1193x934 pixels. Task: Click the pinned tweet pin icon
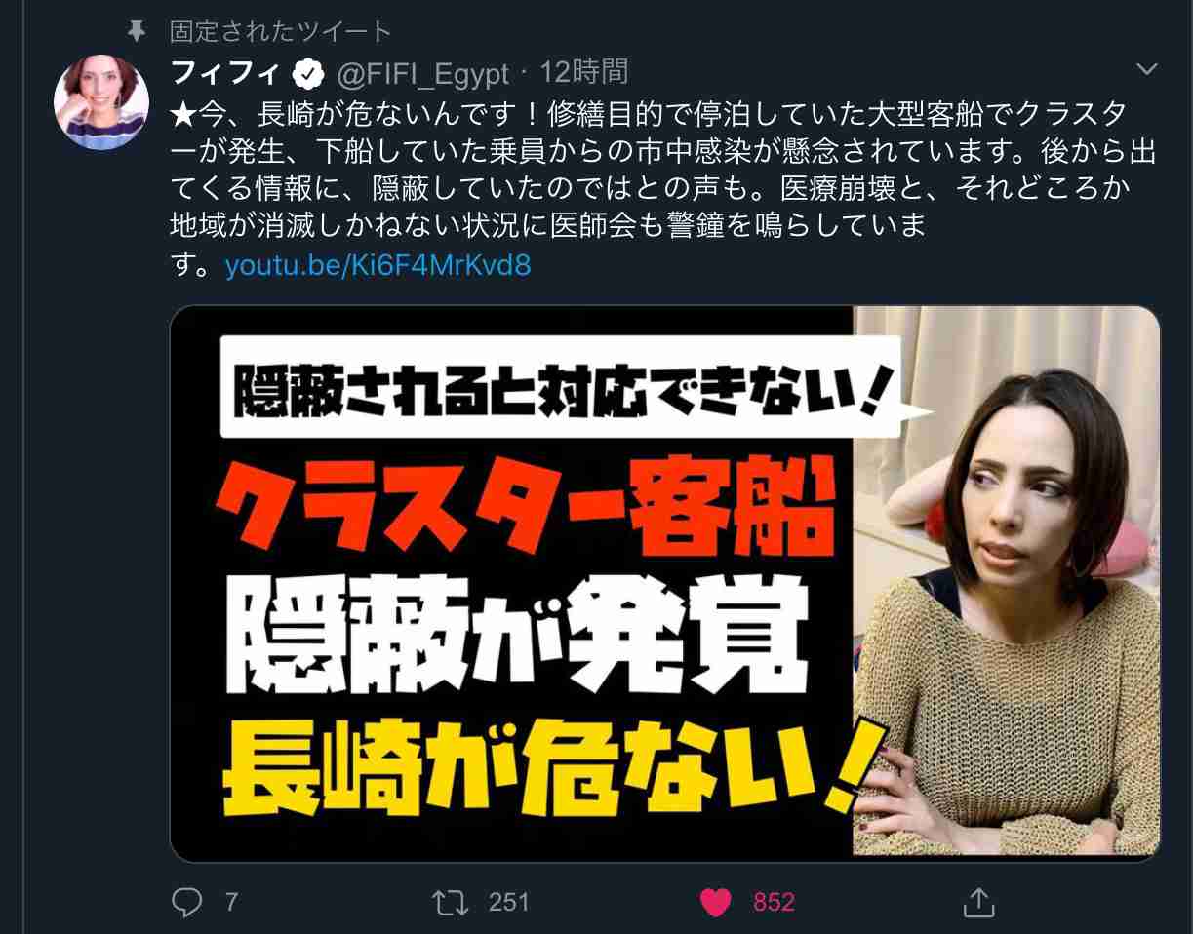136,31
